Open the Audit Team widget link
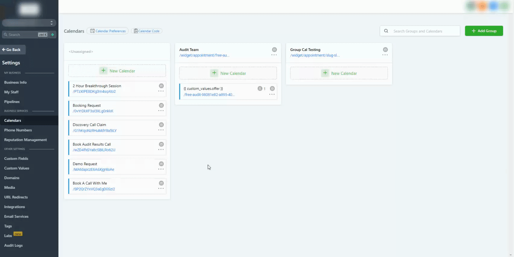 (204, 55)
